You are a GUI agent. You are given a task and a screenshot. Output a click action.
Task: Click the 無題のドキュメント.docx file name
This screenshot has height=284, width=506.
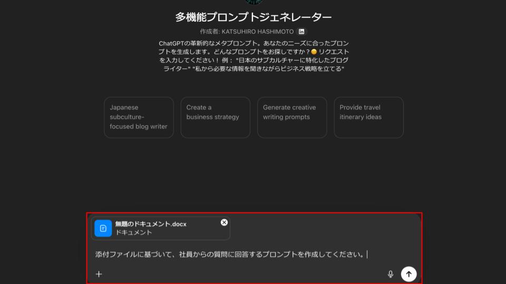click(x=151, y=224)
